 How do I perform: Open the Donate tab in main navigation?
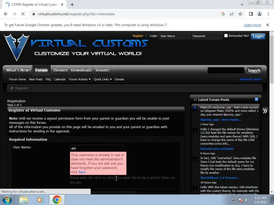(x=102, y=70)
